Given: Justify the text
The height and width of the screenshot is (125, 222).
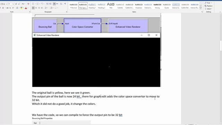Looking at the screenshot, I should point(42,8).
